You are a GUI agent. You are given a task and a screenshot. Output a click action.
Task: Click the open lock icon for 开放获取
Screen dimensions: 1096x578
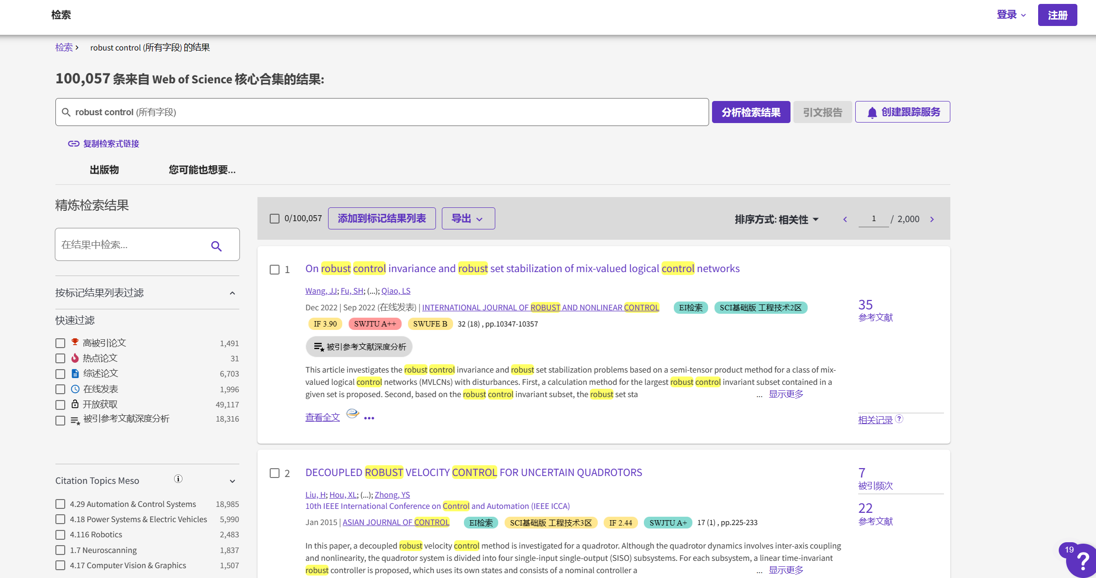(x=75, y=404)
